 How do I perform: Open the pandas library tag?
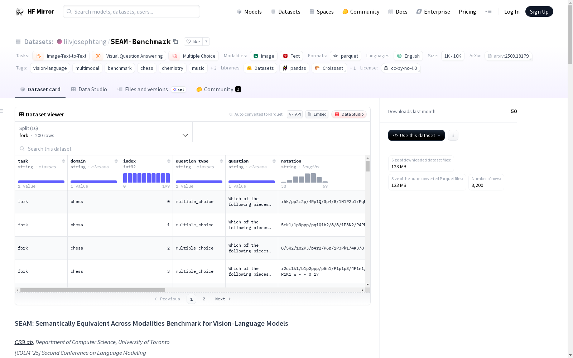pos(294,68)
